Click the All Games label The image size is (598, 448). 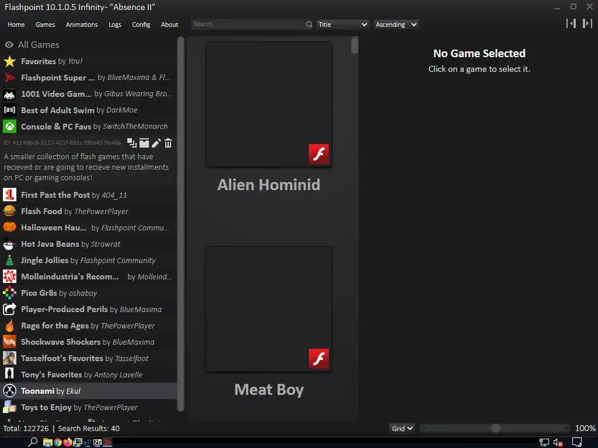39,45
